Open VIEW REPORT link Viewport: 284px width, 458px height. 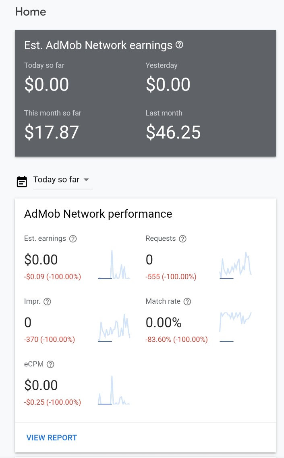[52, 438]
